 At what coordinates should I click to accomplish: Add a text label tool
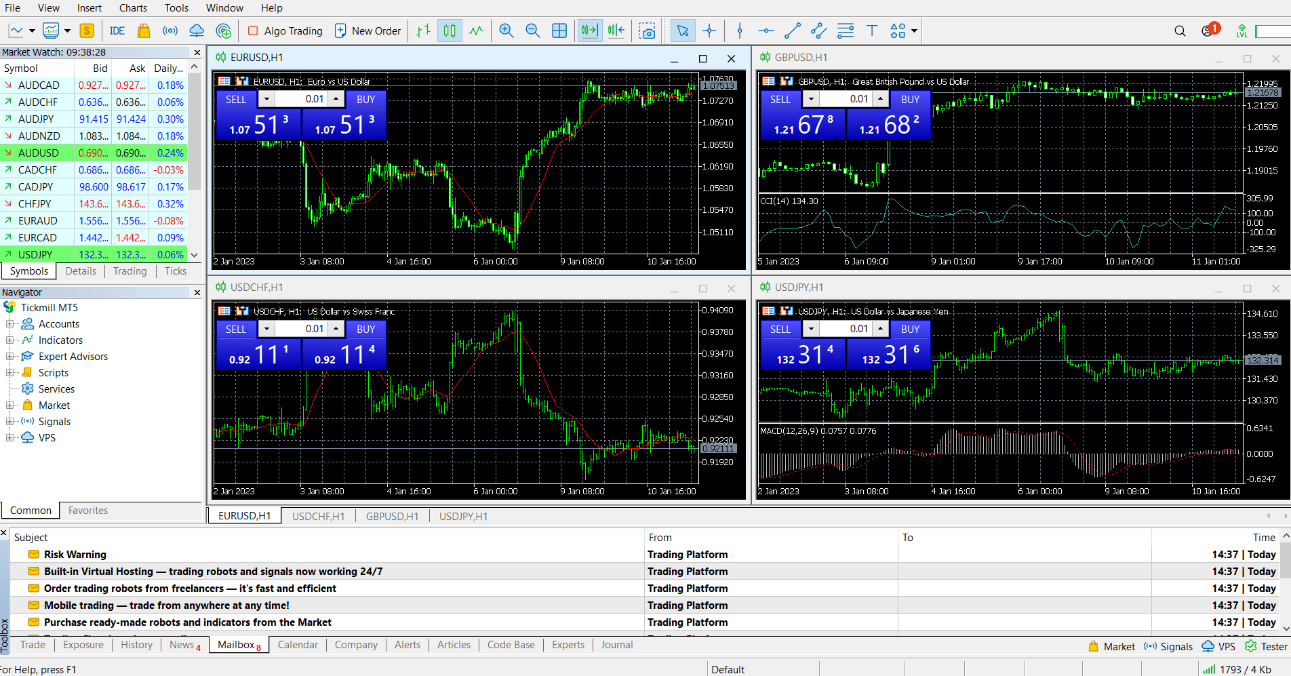(872, 31)
